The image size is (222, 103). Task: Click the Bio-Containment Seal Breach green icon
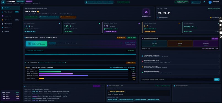(x=142, y=72)
